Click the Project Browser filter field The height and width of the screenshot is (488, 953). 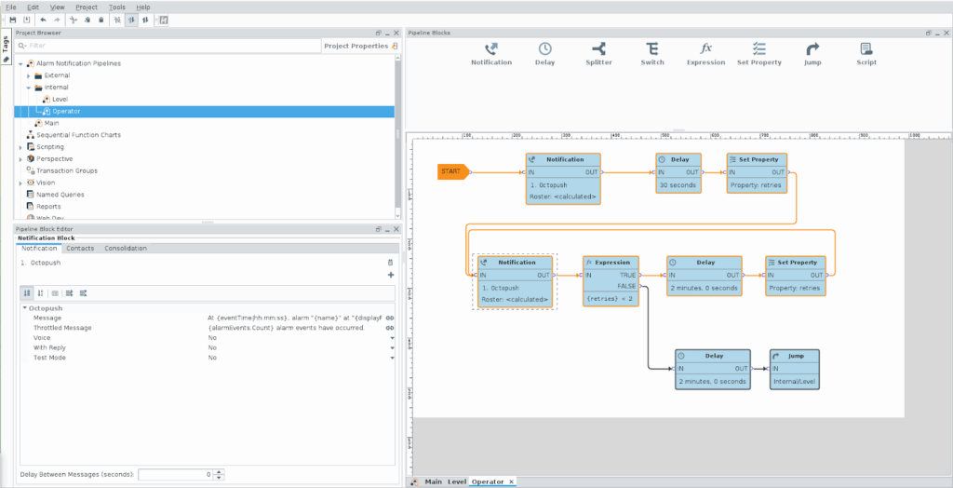coord(168,46)
